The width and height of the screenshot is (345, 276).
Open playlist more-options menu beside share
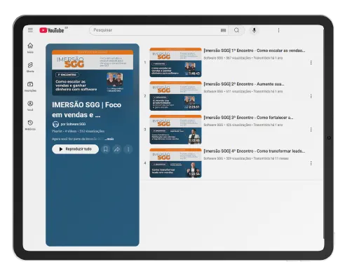pyautogui.click(x=128, y=149)
